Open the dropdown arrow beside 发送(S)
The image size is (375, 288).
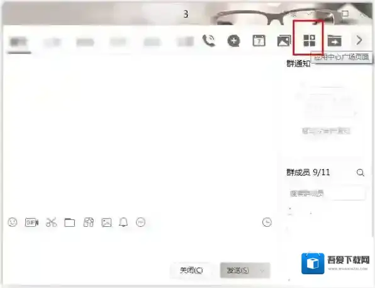click(x=262, y=270)
